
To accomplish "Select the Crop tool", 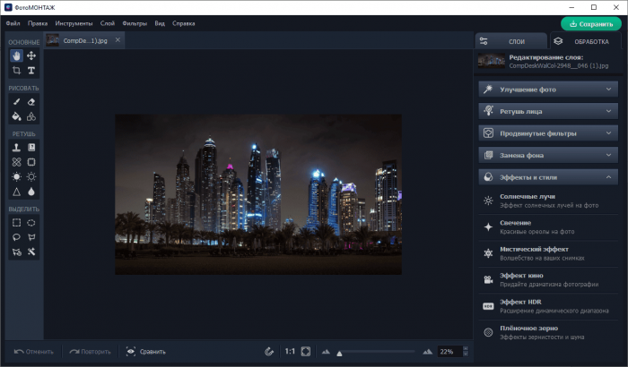I will click(x=16, y=70).
